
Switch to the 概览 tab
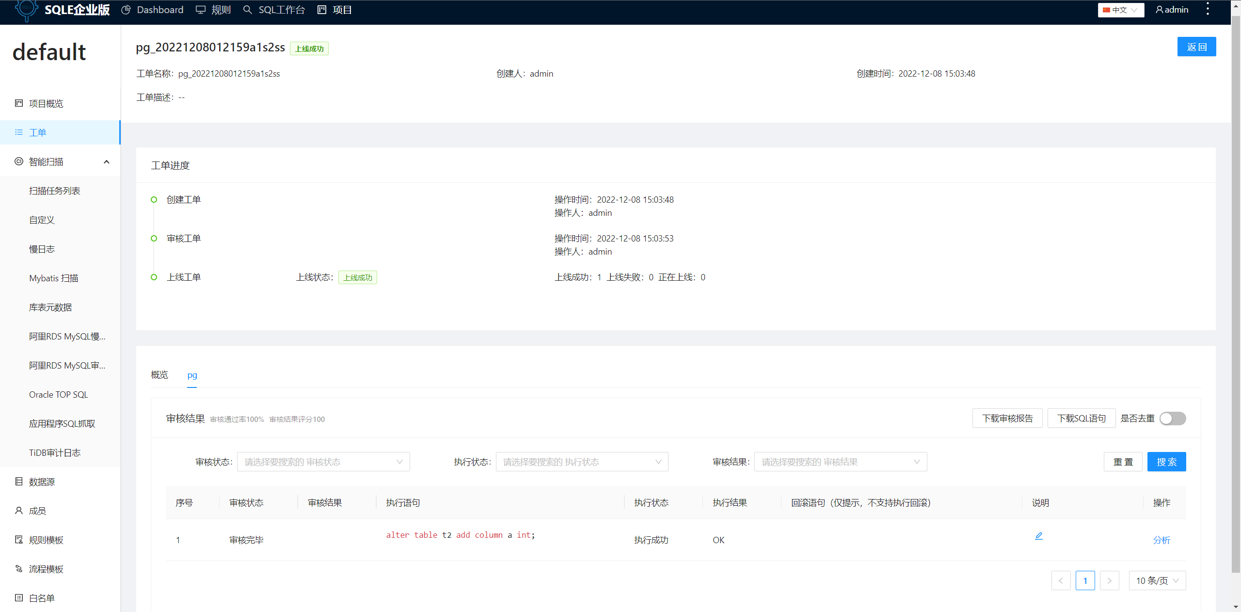click(159, 375)
